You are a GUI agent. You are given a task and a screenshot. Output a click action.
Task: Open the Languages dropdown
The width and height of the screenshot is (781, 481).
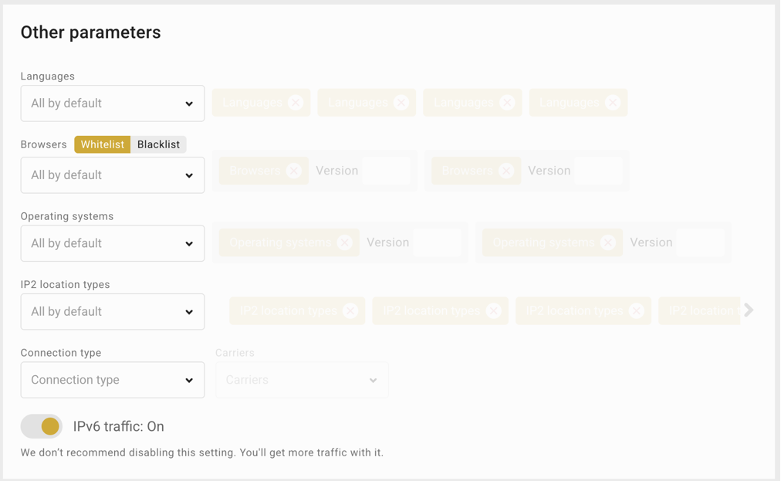pos(112,103)
